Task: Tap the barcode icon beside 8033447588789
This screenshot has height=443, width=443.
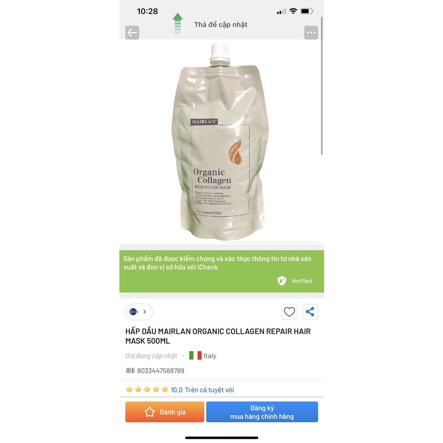Action: point(130,371)
